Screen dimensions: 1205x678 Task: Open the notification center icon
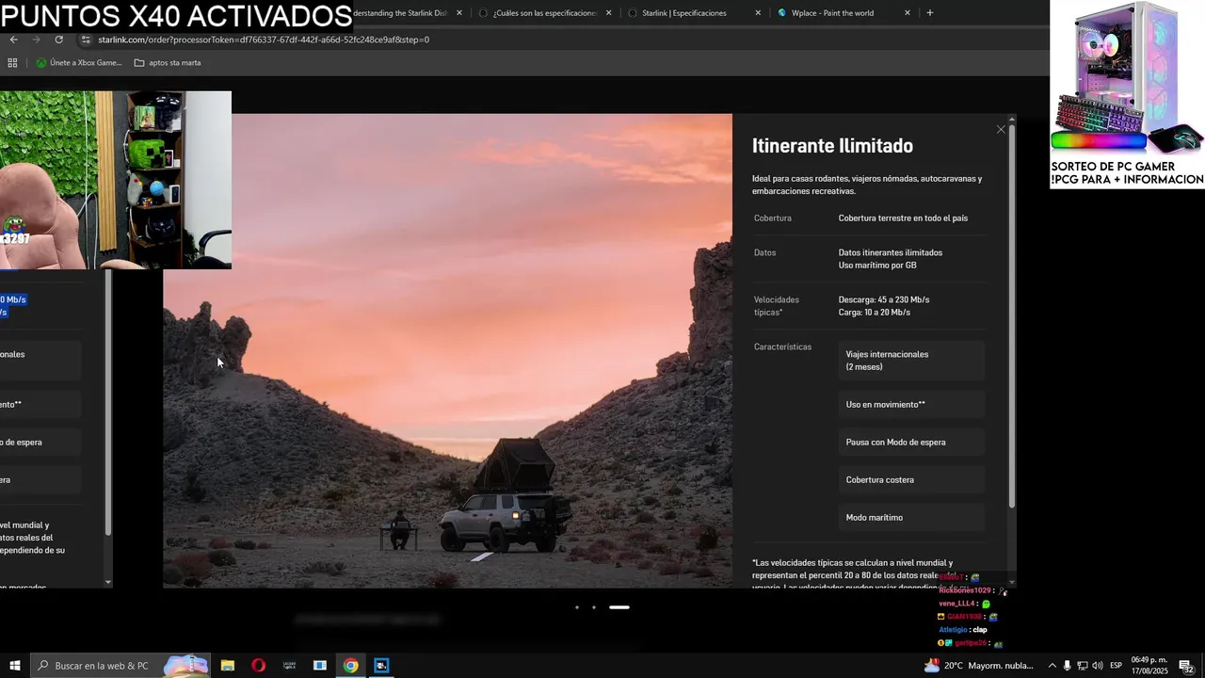coord(1186,666)
